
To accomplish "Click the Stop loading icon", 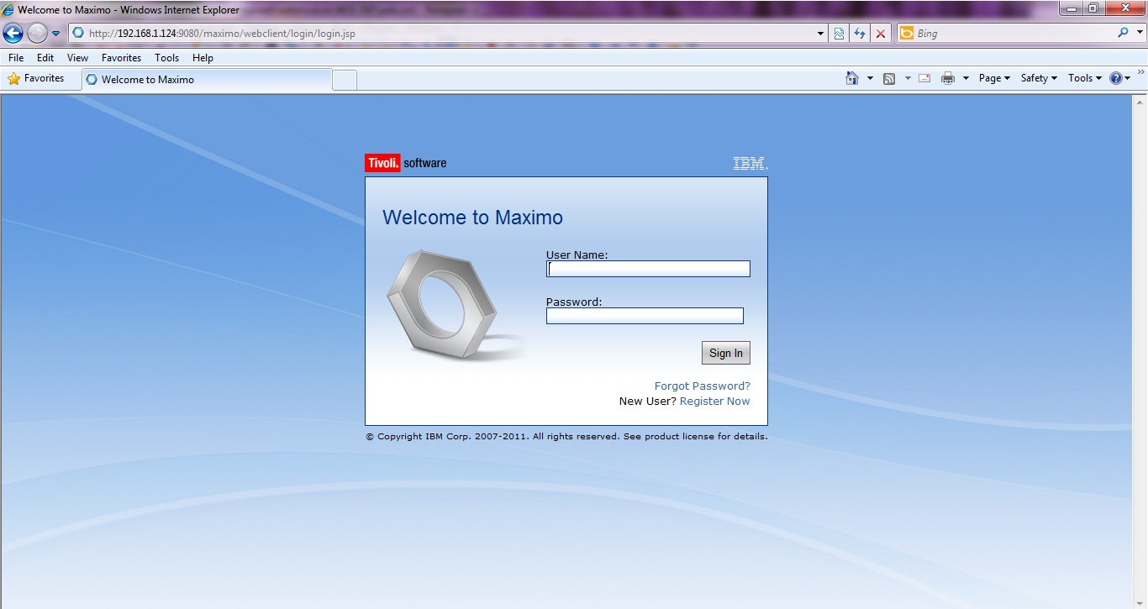I will 881,33.
